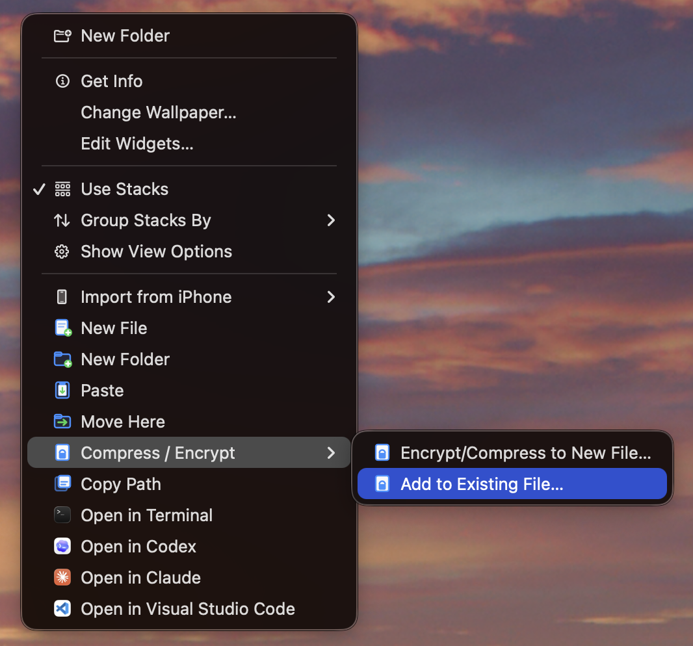Click lock icon beside Add to Existing File

(382, 484)
